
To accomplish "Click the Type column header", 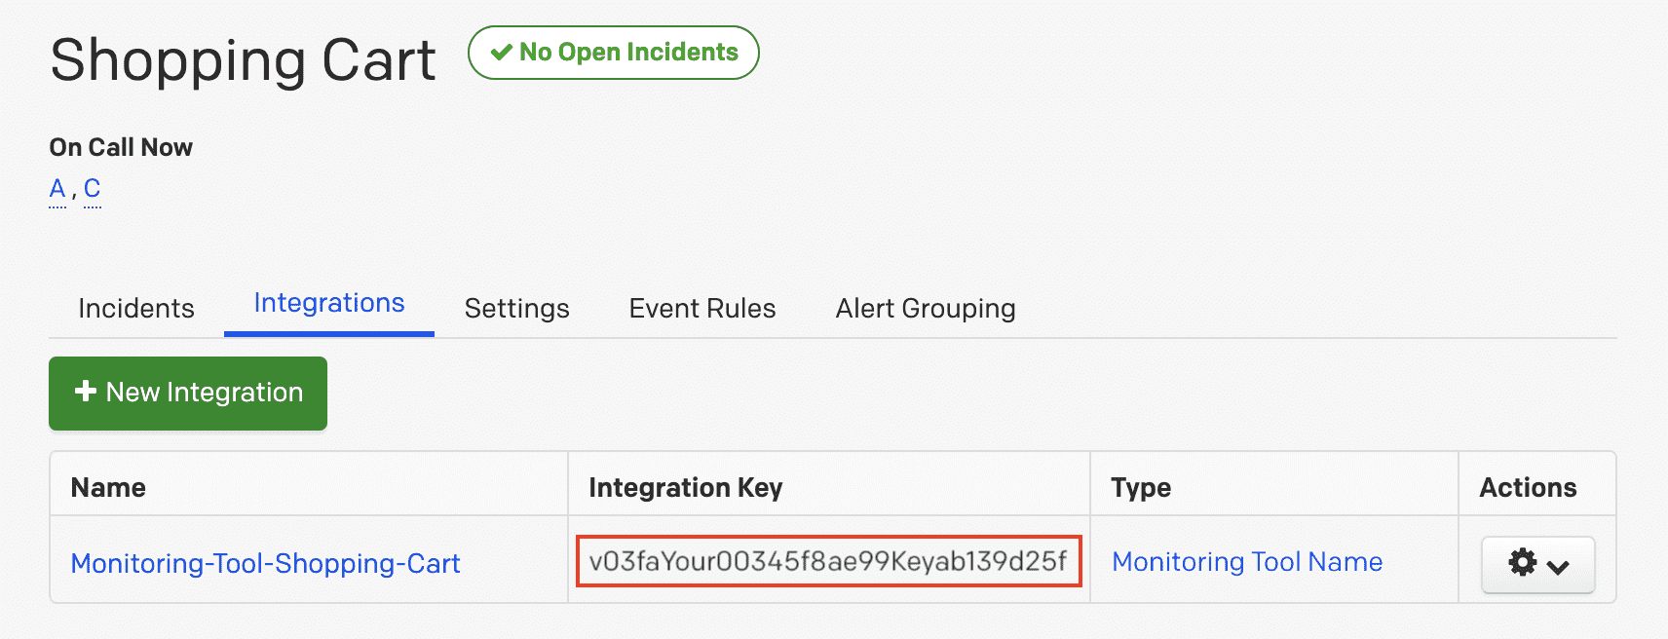I will [1140, 486].
